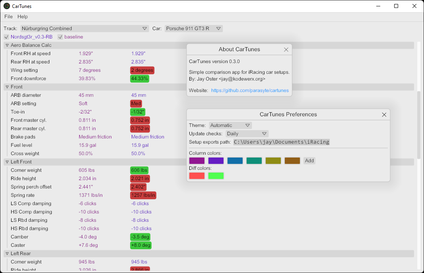Click the CarTunes app icon in title bar
Screen dimensions: 424x273
(7, 6)
